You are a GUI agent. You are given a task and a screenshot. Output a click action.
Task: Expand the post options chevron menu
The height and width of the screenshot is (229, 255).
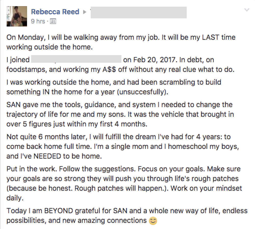[x=247, y=10]
